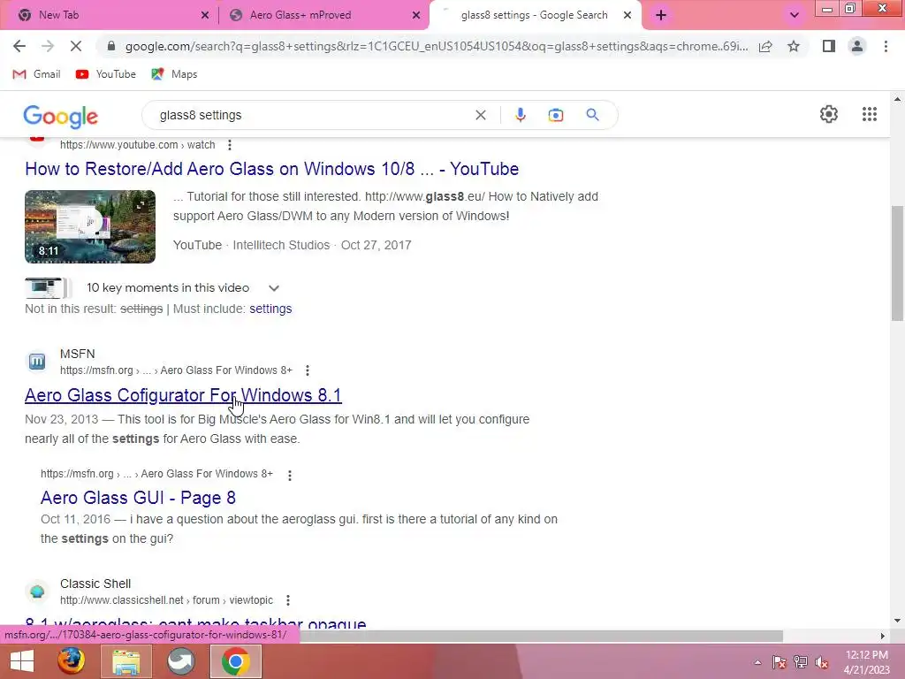Play the 8:11 video thumbnail
The width and height of the screenshot is (905, 679).
click(x=90, y=226)
